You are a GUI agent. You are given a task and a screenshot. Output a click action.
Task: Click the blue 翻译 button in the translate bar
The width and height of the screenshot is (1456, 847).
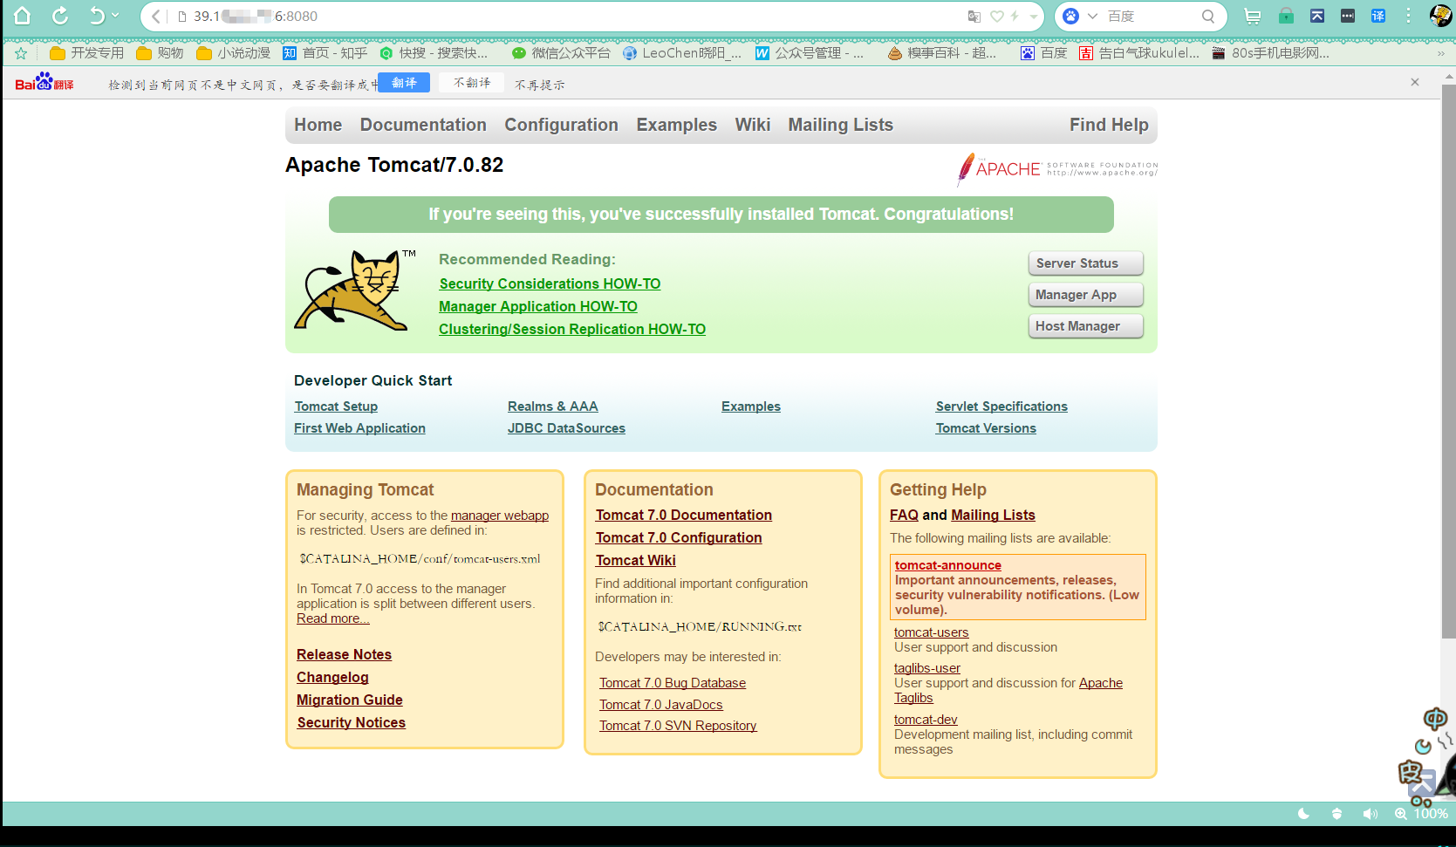click(x=404, y=83)
